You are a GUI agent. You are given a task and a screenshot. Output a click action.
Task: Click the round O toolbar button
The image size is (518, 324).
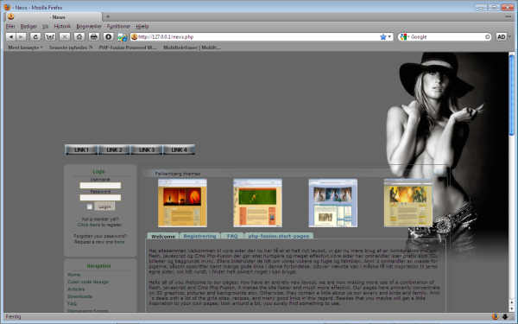109,36
